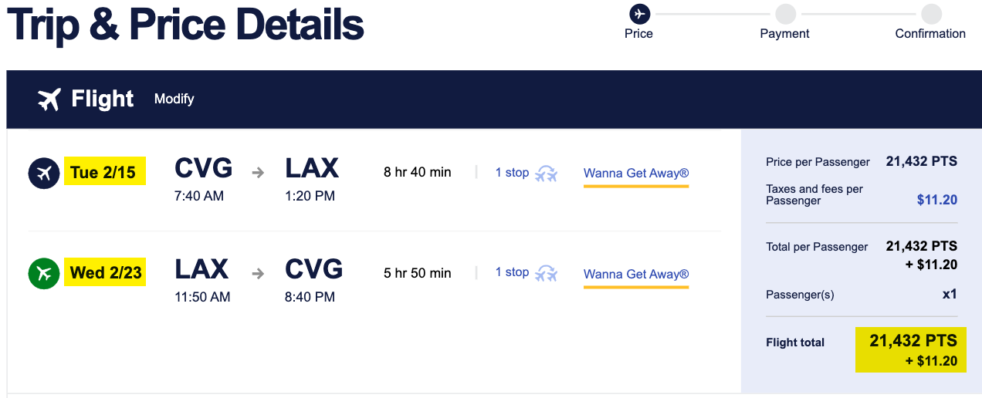Click the plane-change icon beside the returning 1 stop

coord(547,273)
